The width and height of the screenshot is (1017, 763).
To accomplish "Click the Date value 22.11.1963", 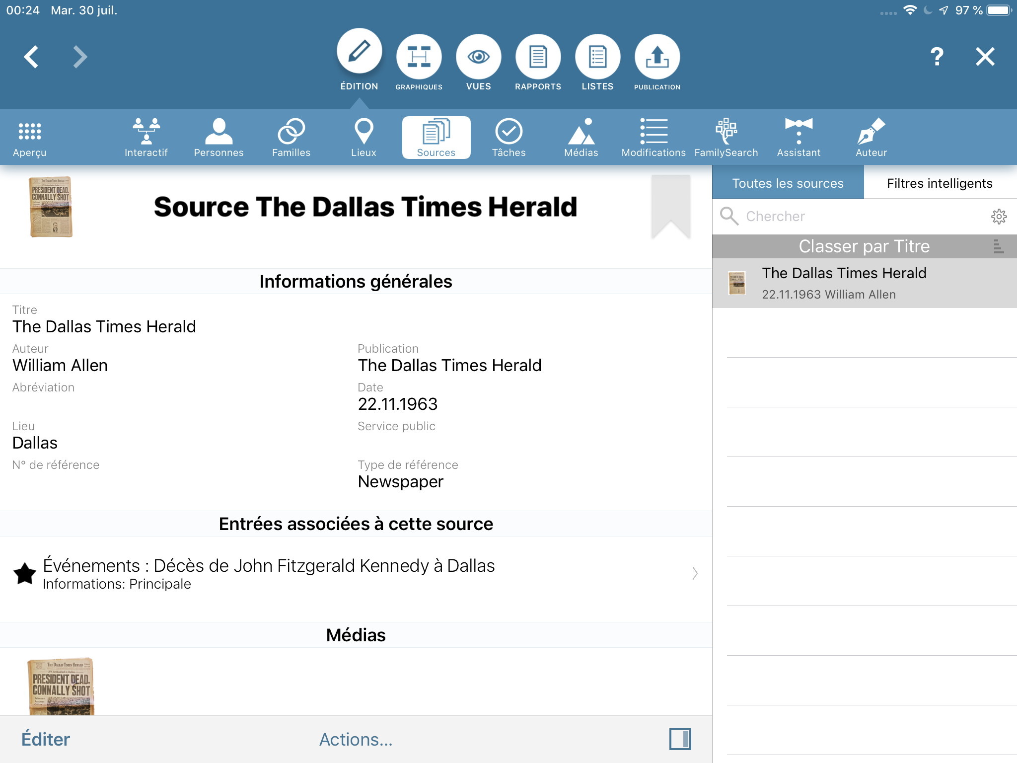I will click(398, 404).
